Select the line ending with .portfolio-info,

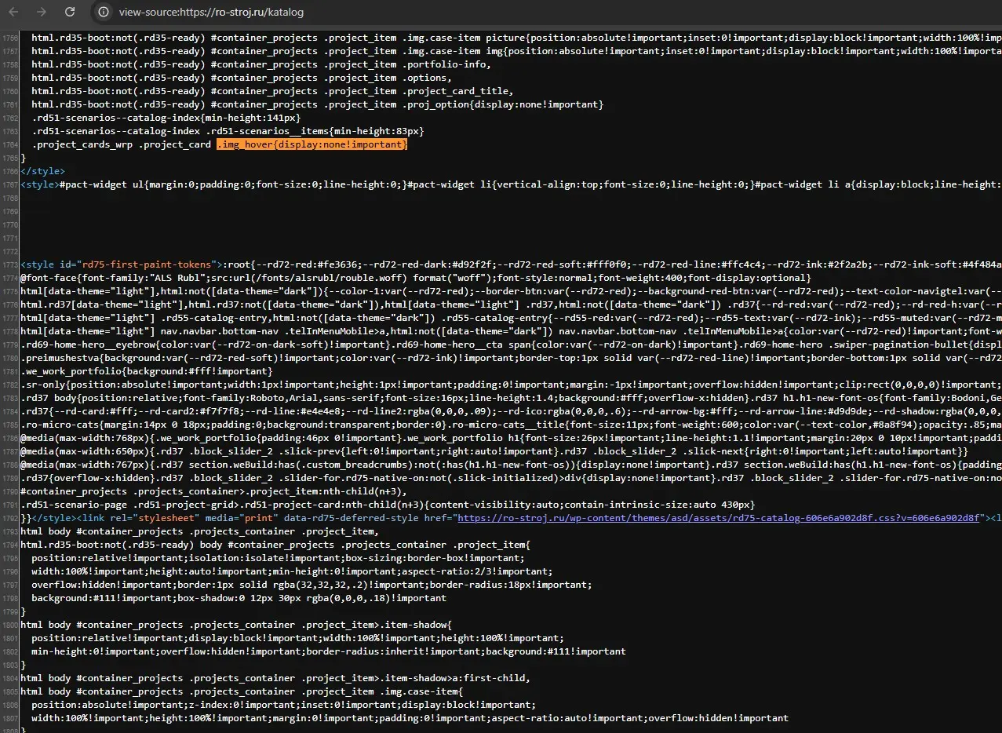point(261,64)
